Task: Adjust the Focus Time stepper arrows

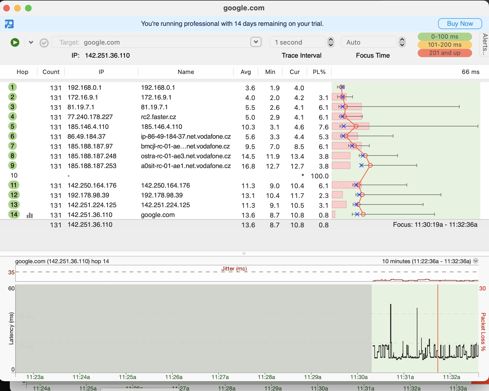Action: click(x=402, y=42)
